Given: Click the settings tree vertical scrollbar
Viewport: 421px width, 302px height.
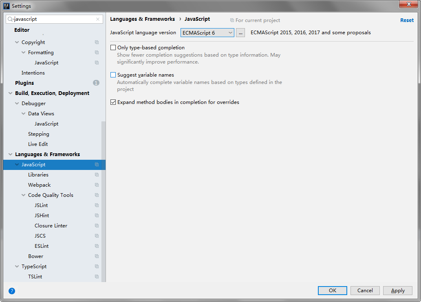Looking at the screenshot, I should pos(104,201).
